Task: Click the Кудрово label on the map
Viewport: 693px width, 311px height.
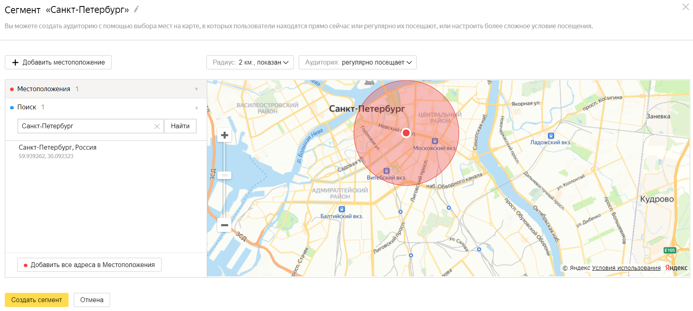Action: click(x=657, y=199)
